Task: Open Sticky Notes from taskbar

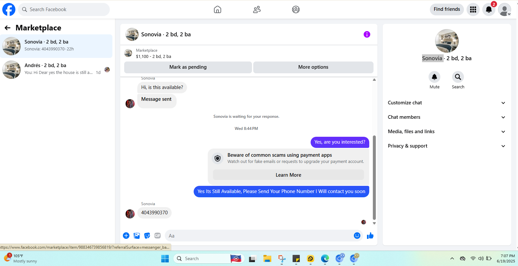Action: [296, 258]
